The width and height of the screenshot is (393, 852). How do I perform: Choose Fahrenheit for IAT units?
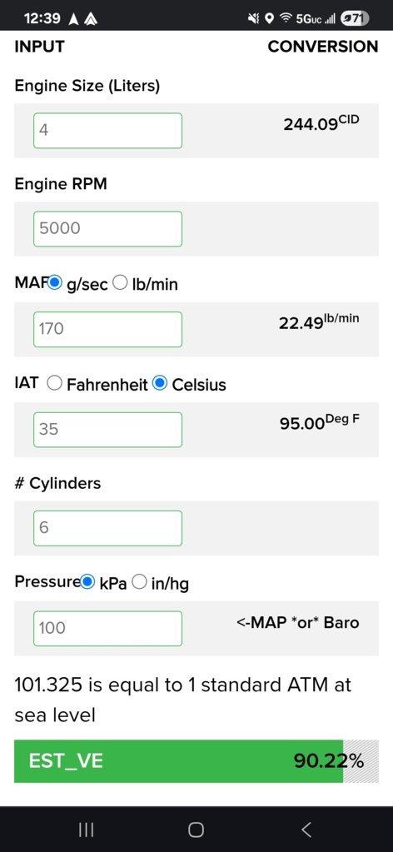(x=54, y=384)
